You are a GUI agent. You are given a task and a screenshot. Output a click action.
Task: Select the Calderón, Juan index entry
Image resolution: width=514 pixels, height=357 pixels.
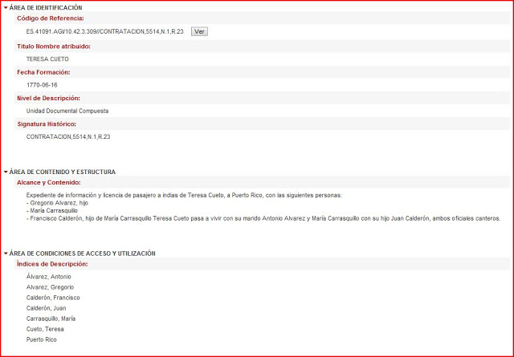click(47, 308)
